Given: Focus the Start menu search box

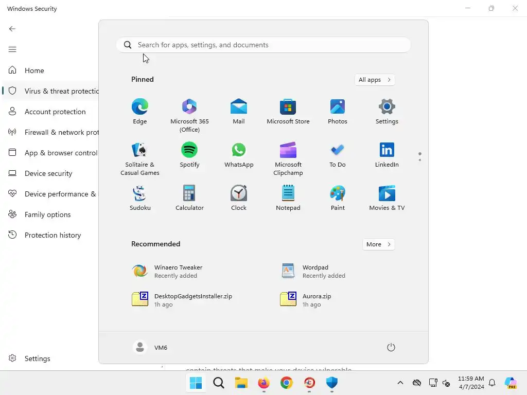Looking at the screenshot, I should (263, 45).
